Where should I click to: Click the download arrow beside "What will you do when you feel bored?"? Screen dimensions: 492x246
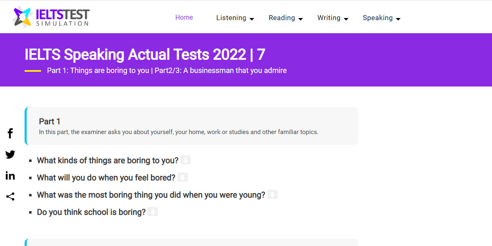pos(182,177)
